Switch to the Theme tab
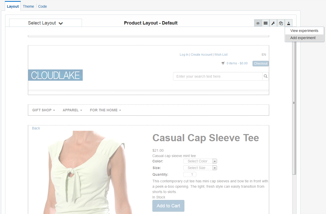 [x=28, y=6]
